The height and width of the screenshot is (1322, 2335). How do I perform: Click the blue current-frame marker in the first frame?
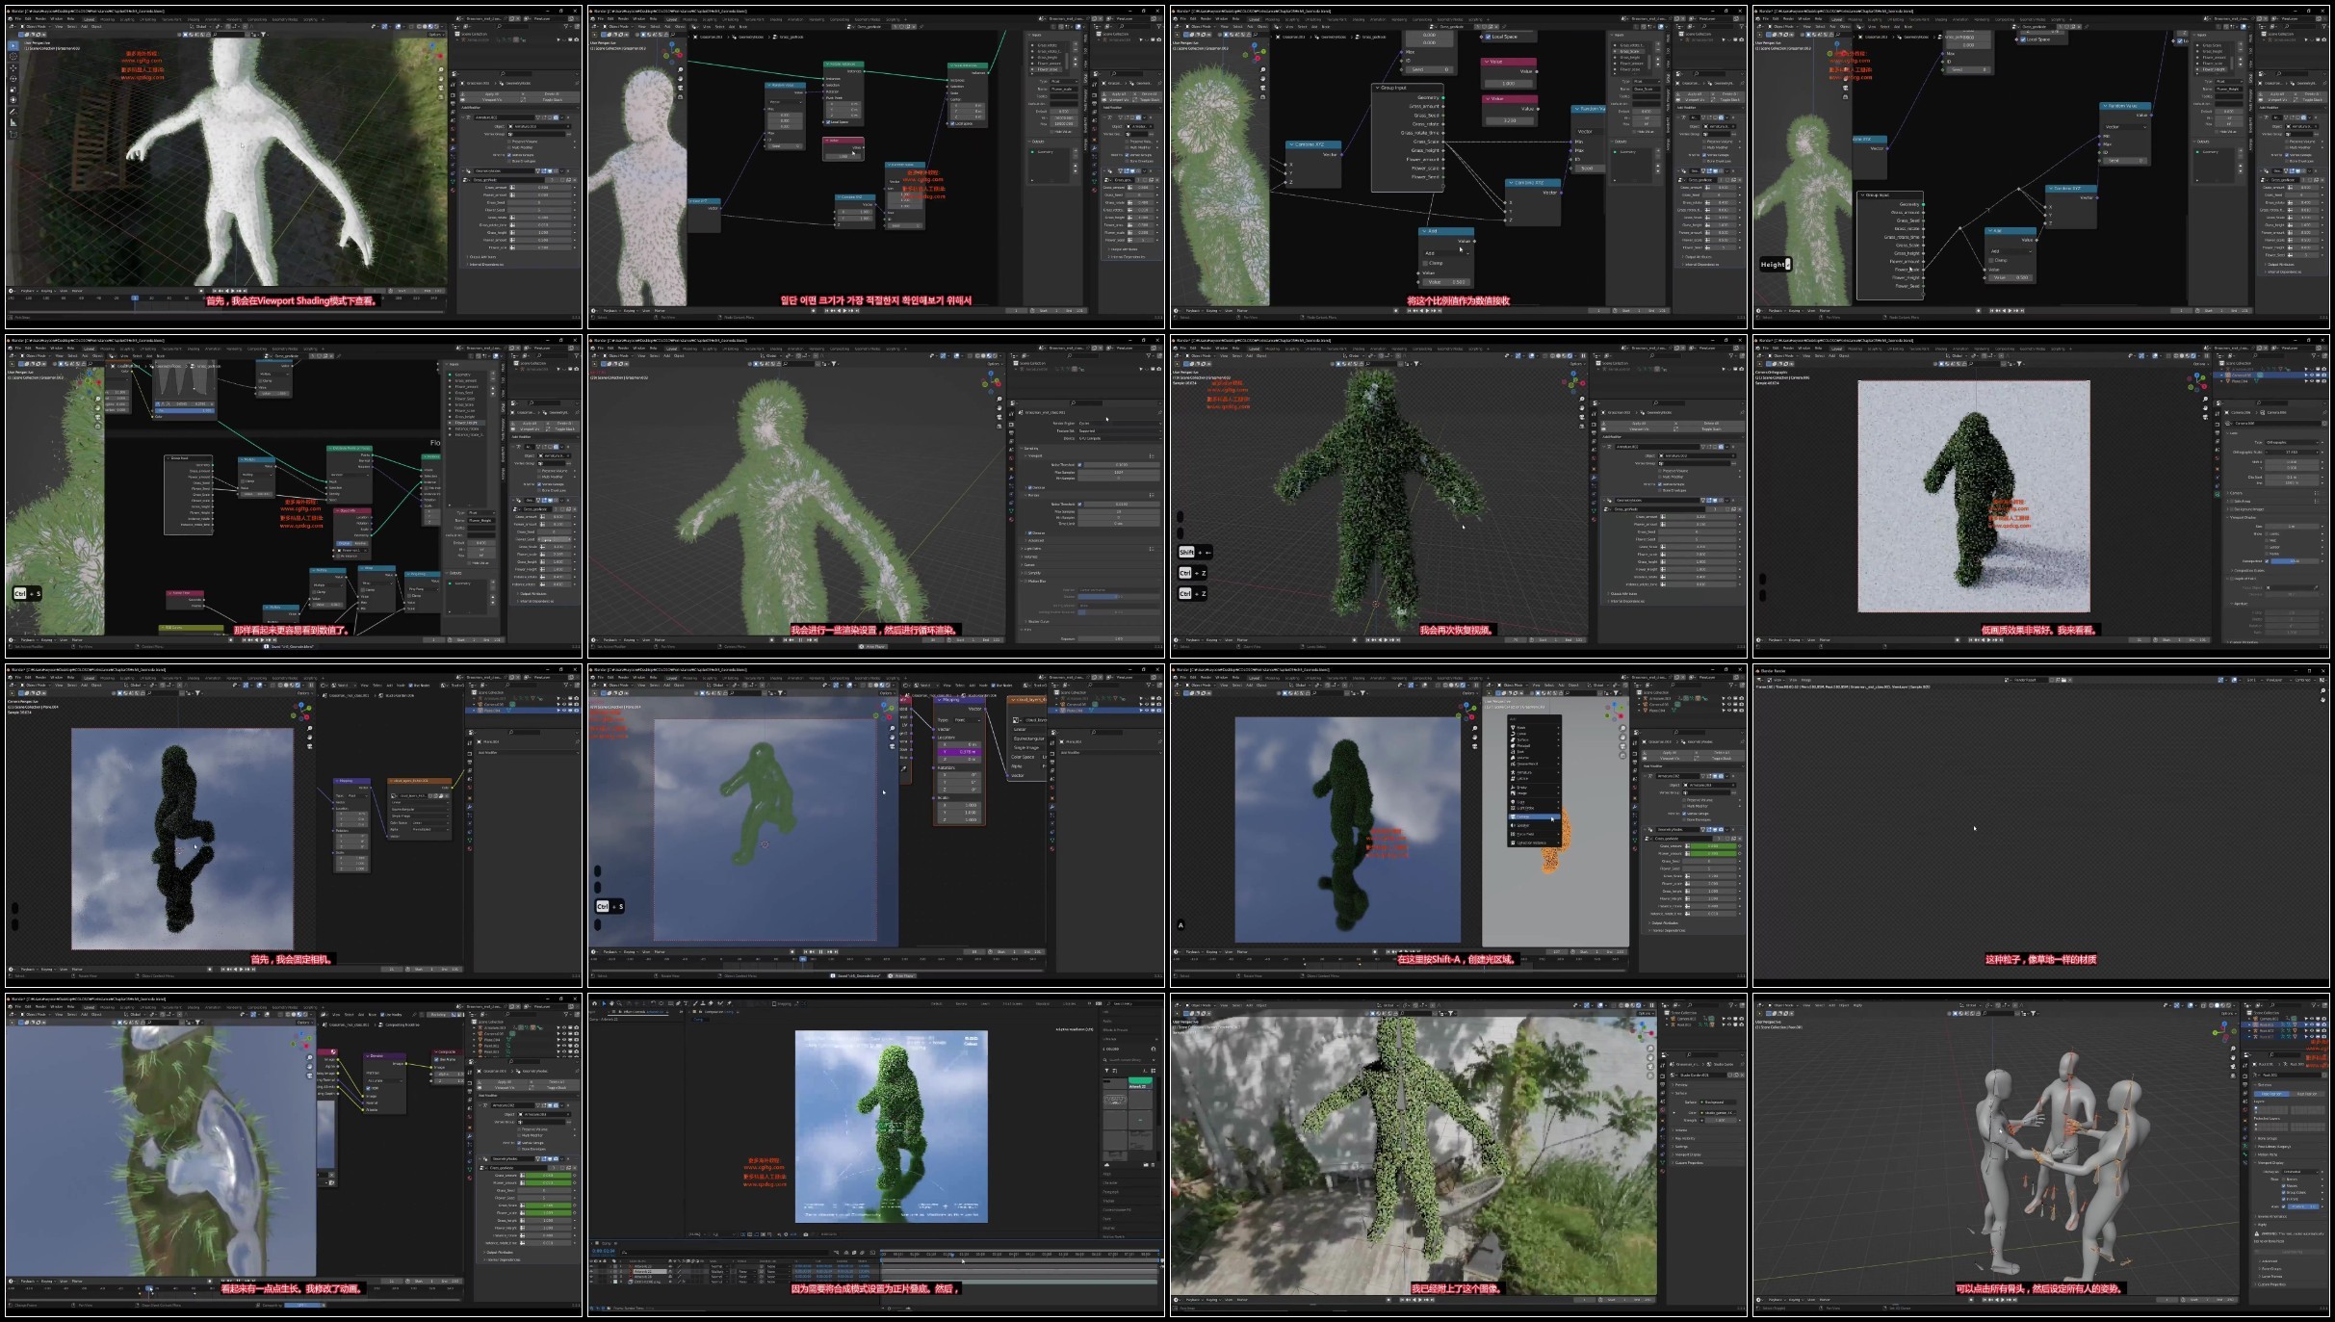click(135, 298)
